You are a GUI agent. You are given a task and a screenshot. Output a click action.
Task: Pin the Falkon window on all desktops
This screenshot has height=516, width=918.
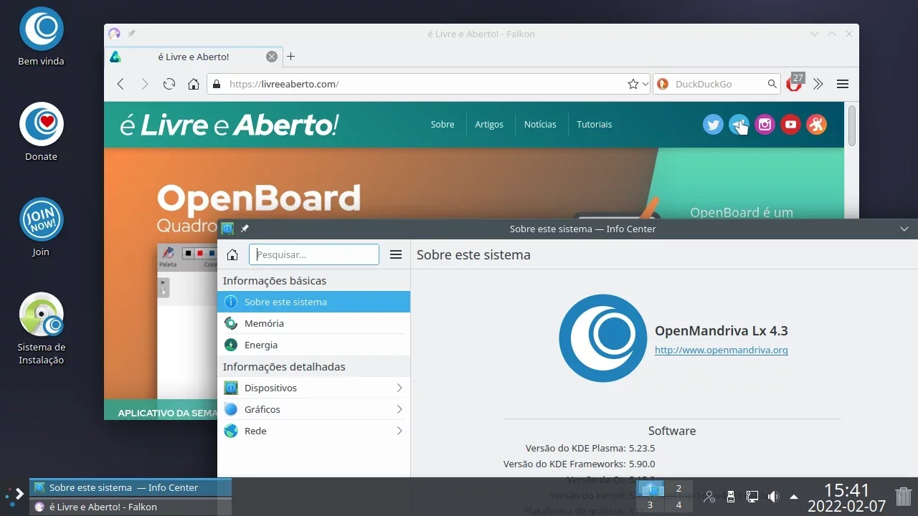(131, 34)
